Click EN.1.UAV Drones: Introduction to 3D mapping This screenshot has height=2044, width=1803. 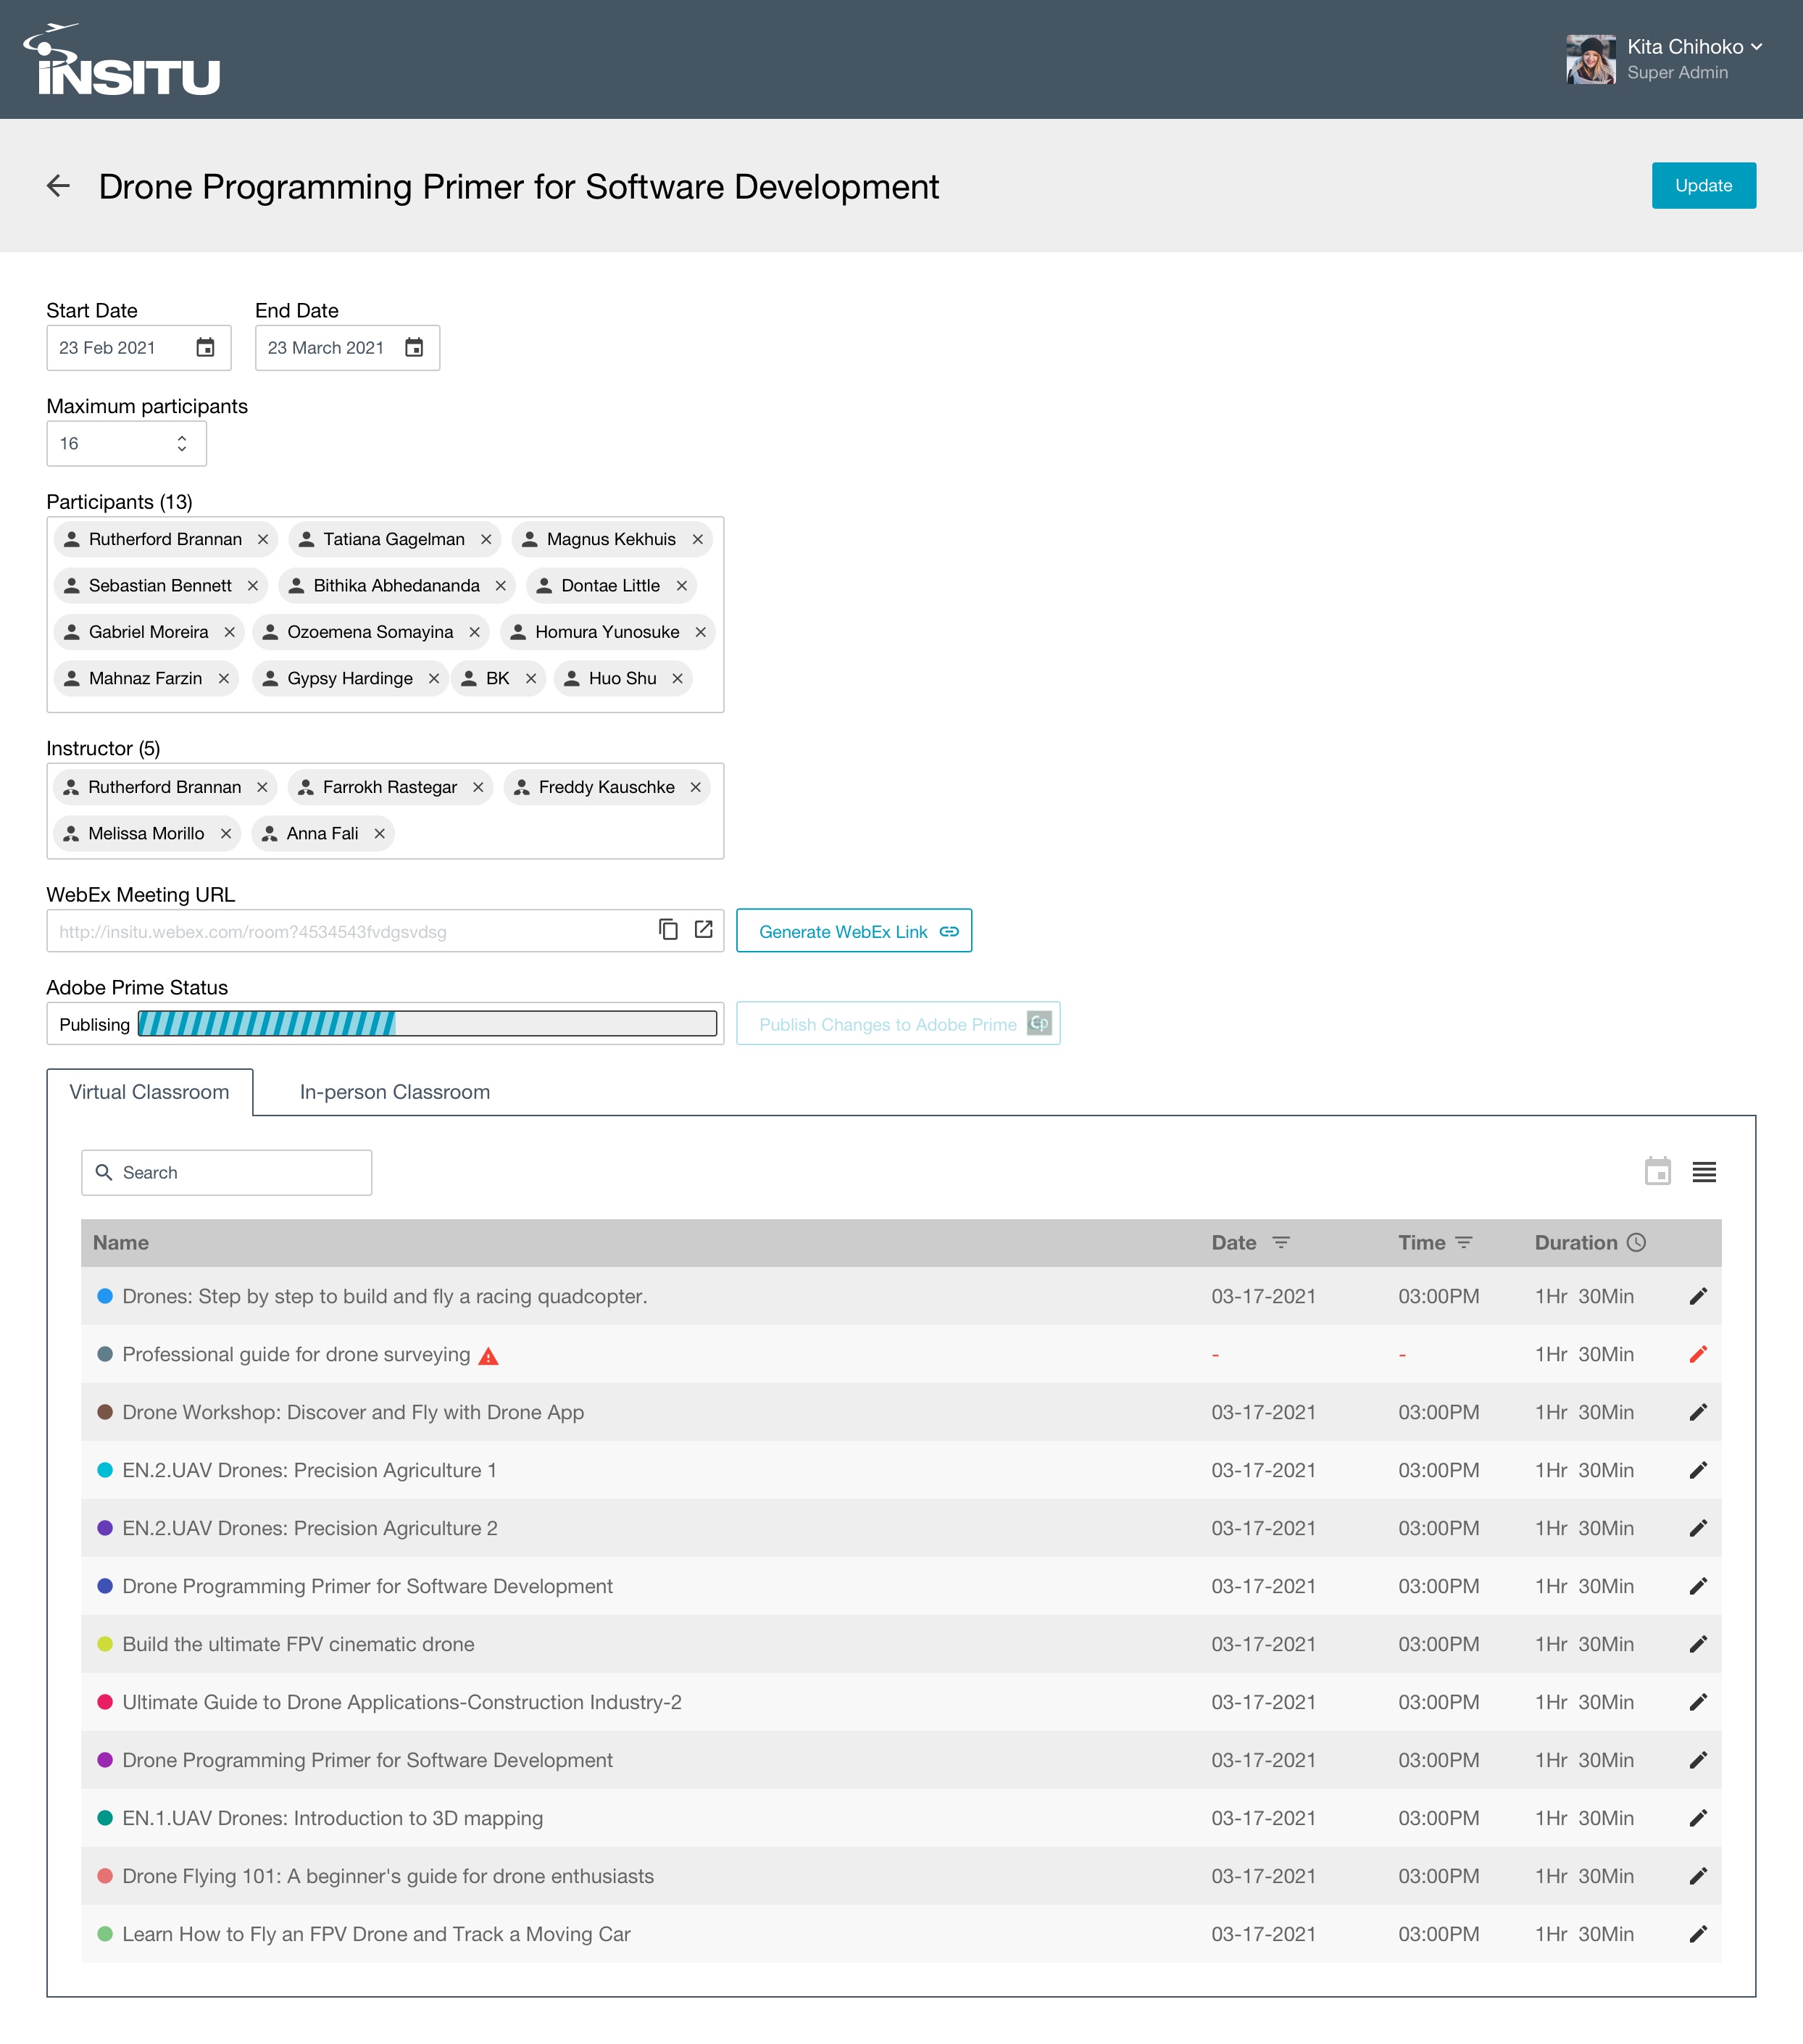(332, 1818)
